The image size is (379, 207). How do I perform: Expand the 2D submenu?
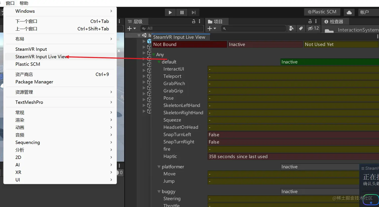coord(60,157)
